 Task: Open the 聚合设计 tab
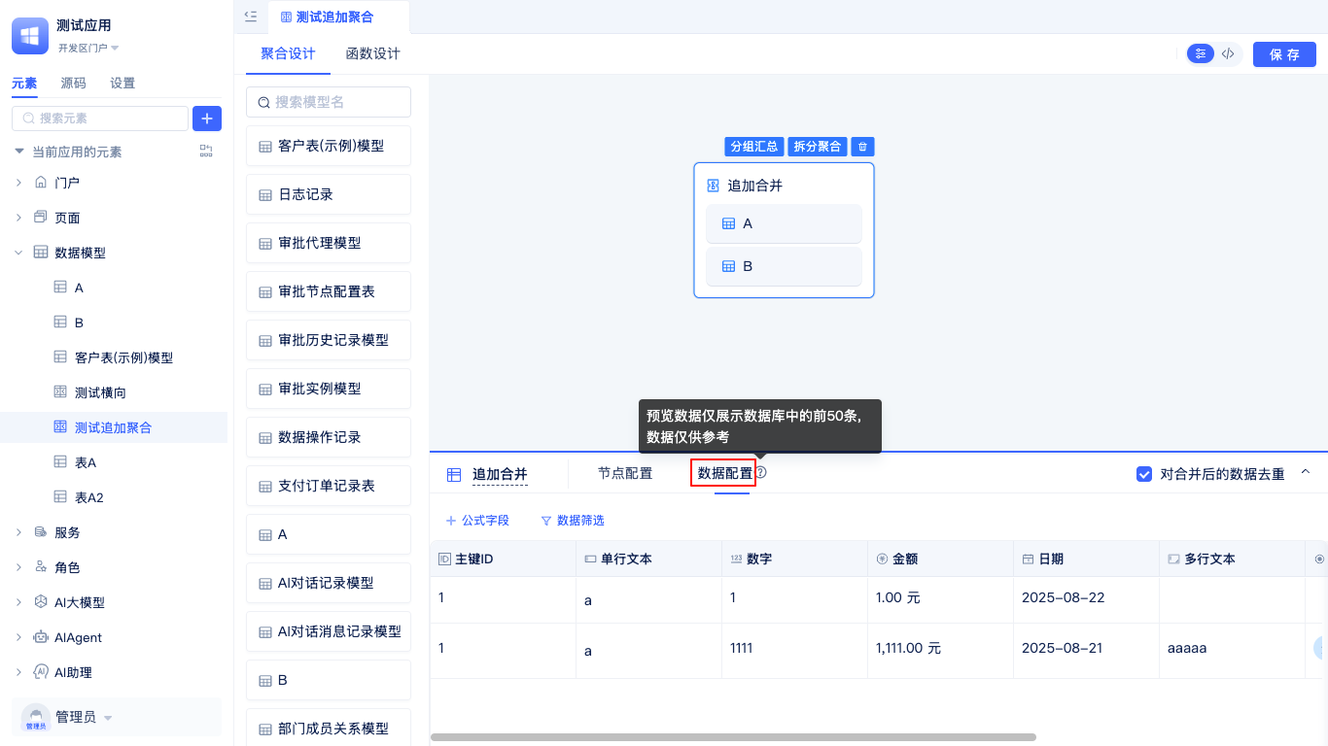click(x=288, y=54)
